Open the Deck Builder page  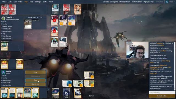pyautogui.click(x=18, y=2)
